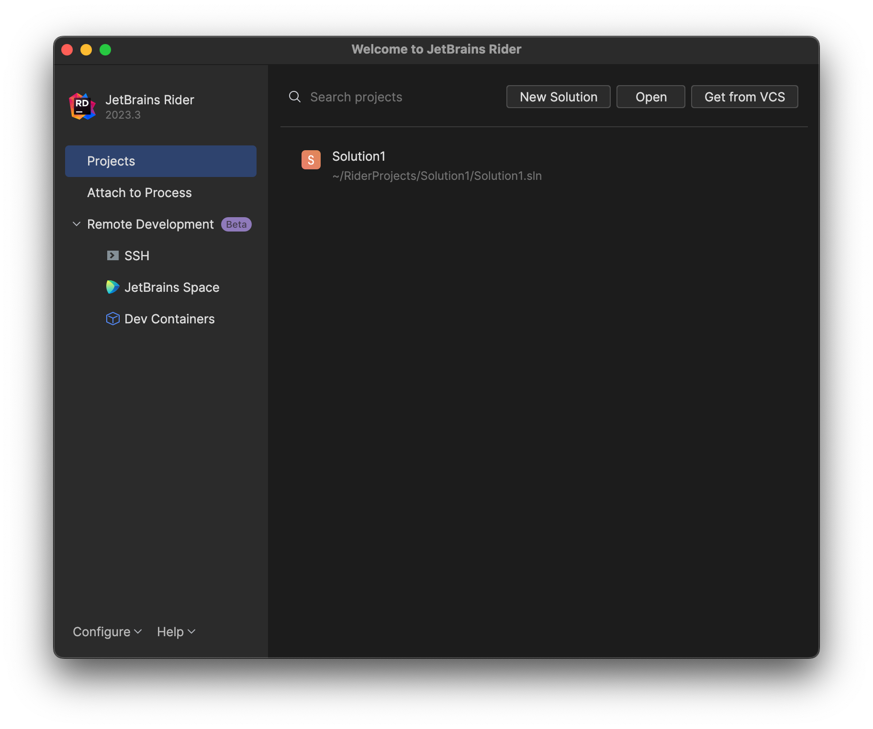Close the Welcome window with red button

tap(67, 50)
